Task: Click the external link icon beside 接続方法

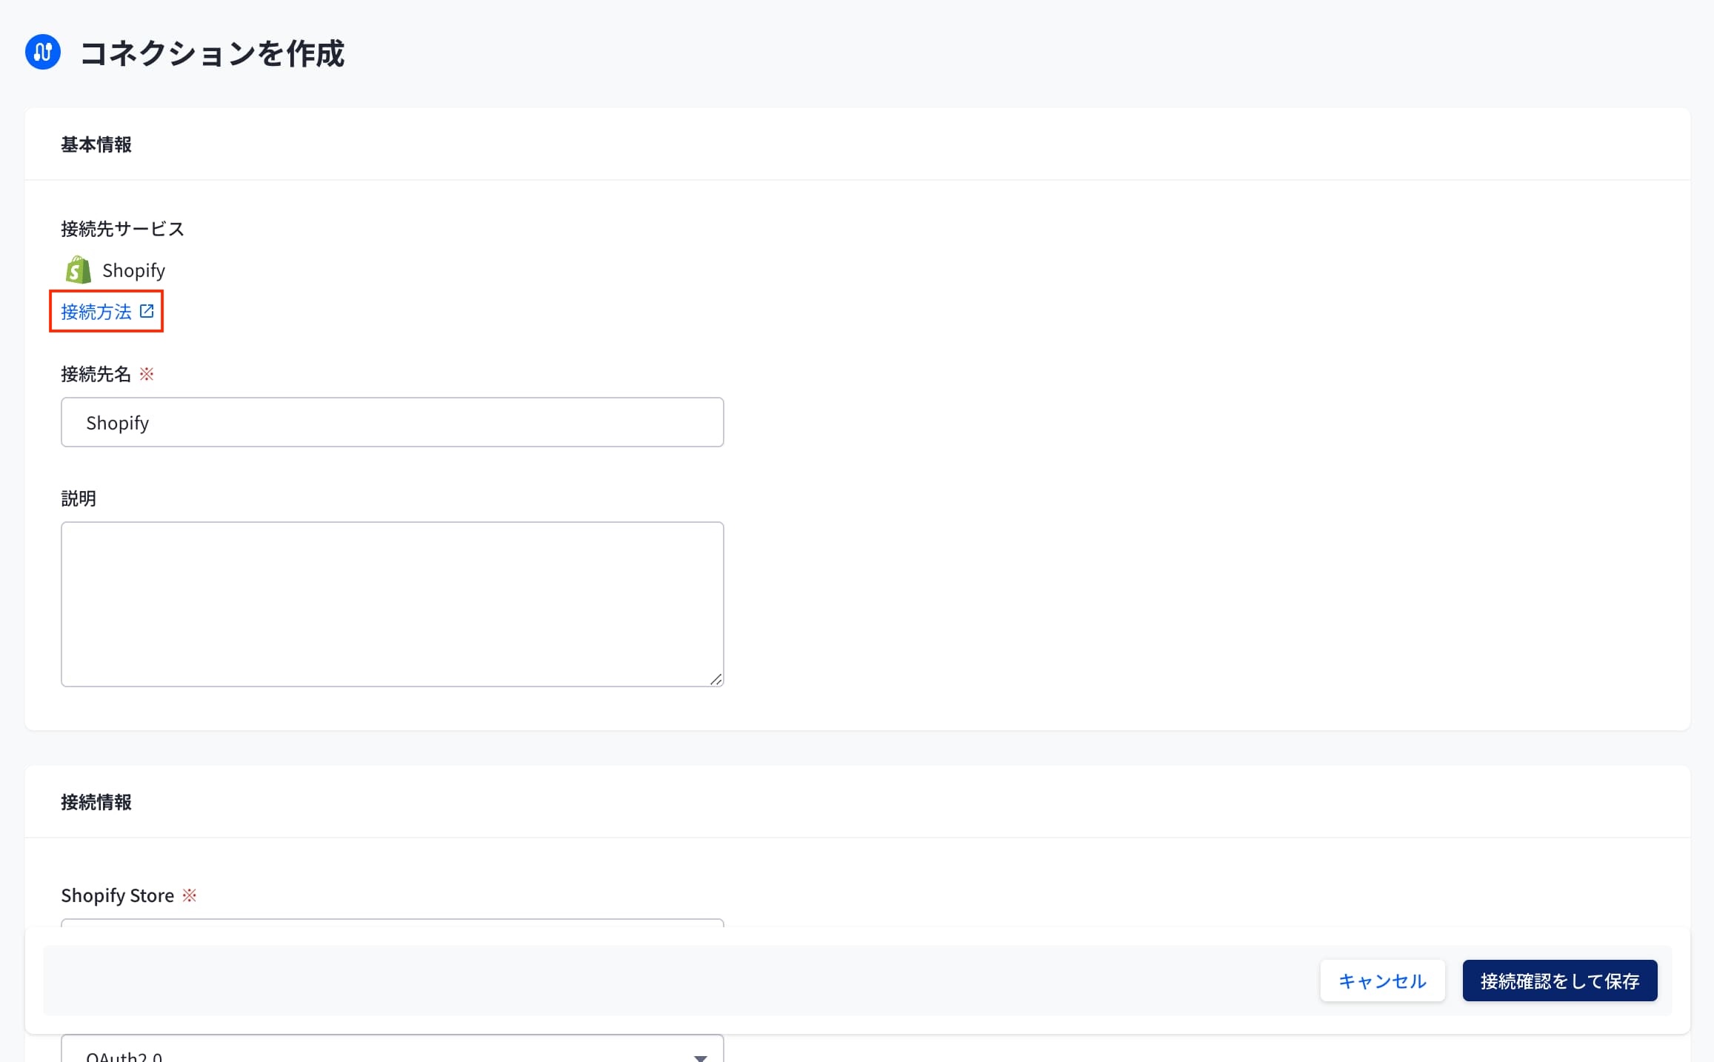Action: point(147,311)
